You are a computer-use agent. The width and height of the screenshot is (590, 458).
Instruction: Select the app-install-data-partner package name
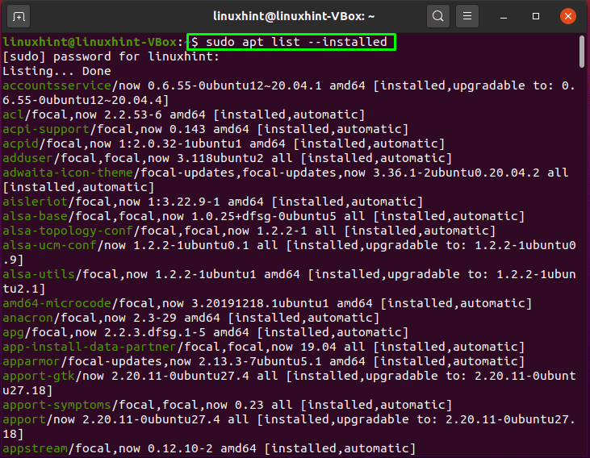[x=90, y=347]
